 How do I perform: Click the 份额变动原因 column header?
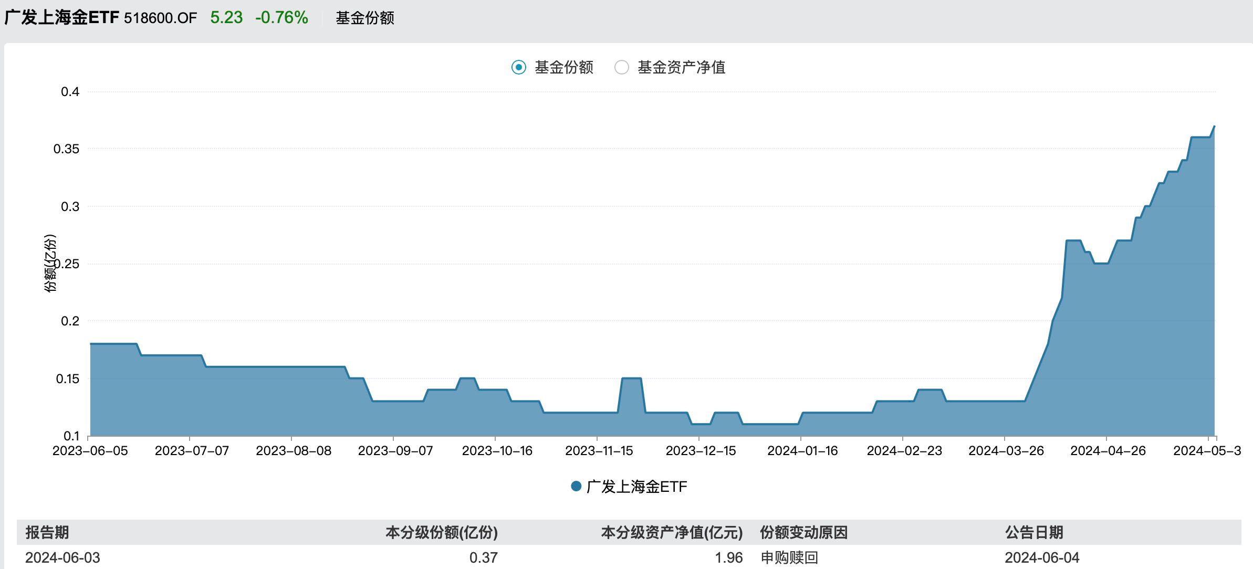point(803,532)
